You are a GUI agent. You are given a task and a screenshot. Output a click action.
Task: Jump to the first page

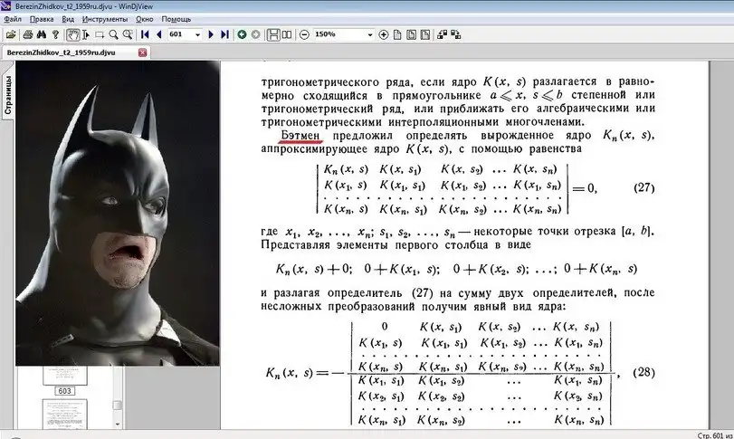pos(144,34)
